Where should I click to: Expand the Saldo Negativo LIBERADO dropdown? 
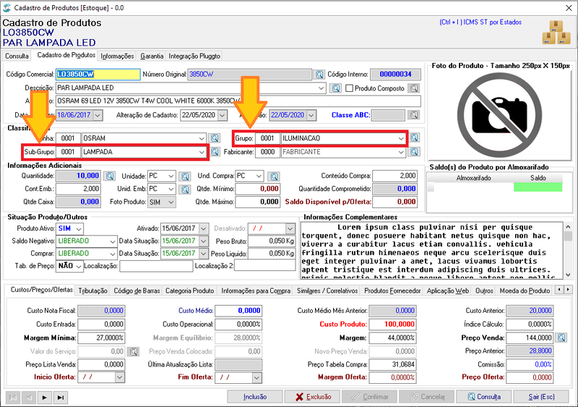(x=113, y=241)
